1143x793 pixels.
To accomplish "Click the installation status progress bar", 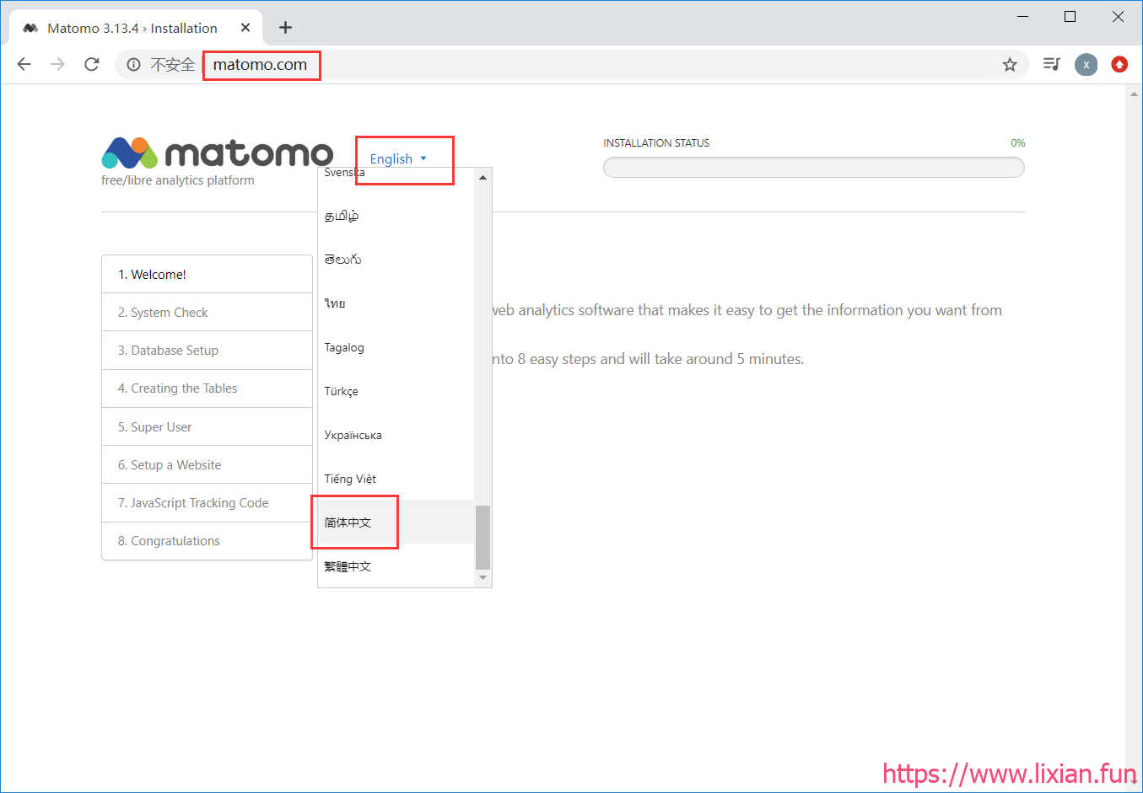I will tap(814, 168).
